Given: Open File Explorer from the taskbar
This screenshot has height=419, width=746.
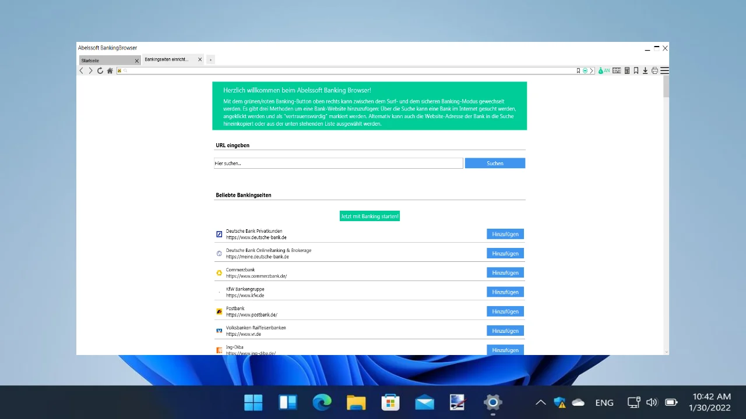Looking at the screenshot, I should [356, 402].
